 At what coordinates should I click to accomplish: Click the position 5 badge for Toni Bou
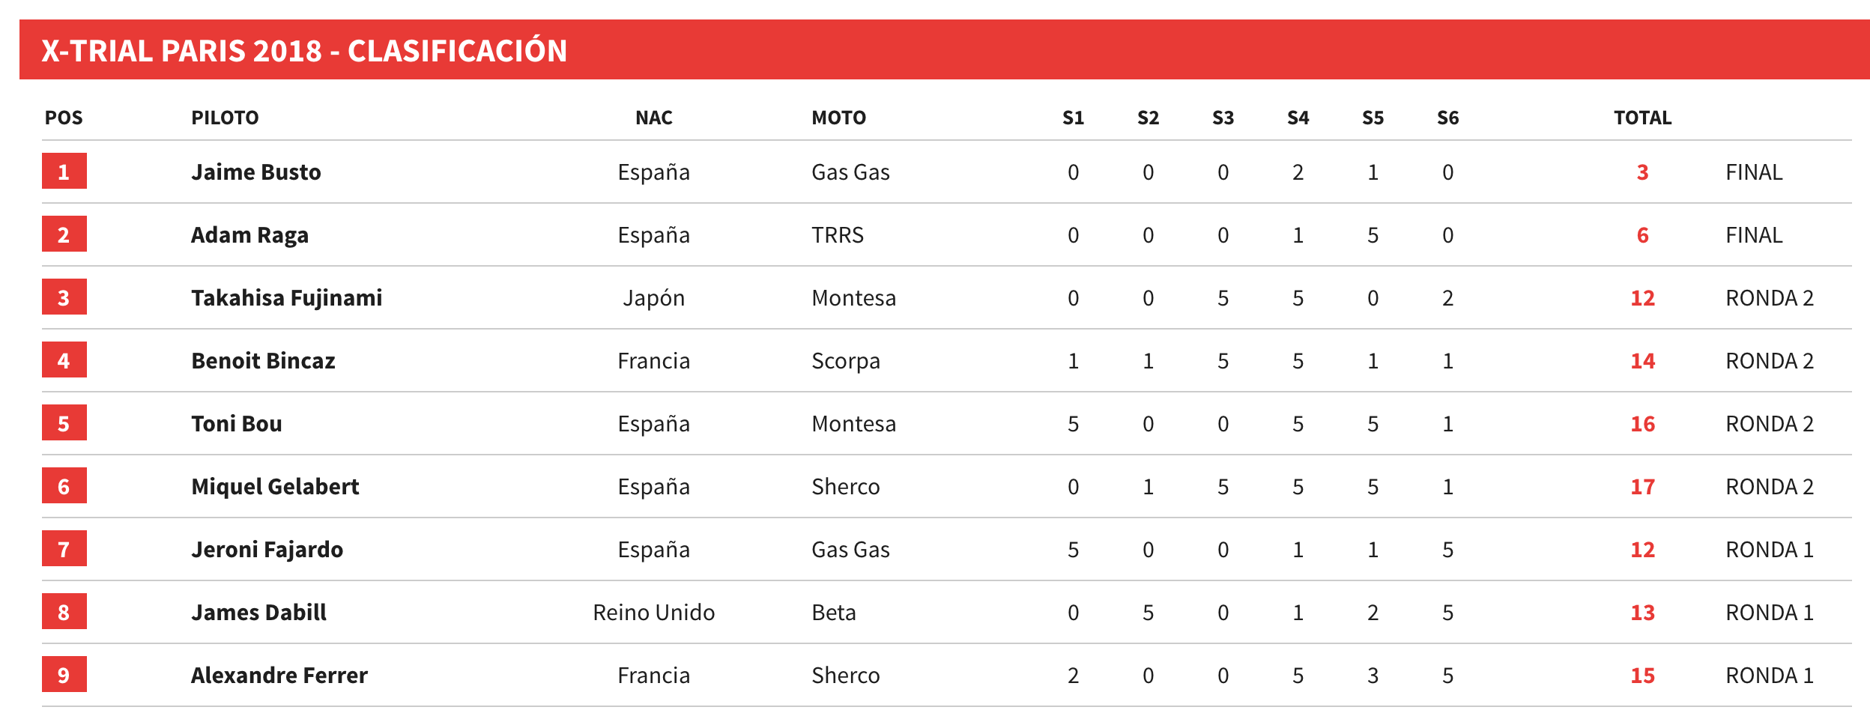pos(64,422)
